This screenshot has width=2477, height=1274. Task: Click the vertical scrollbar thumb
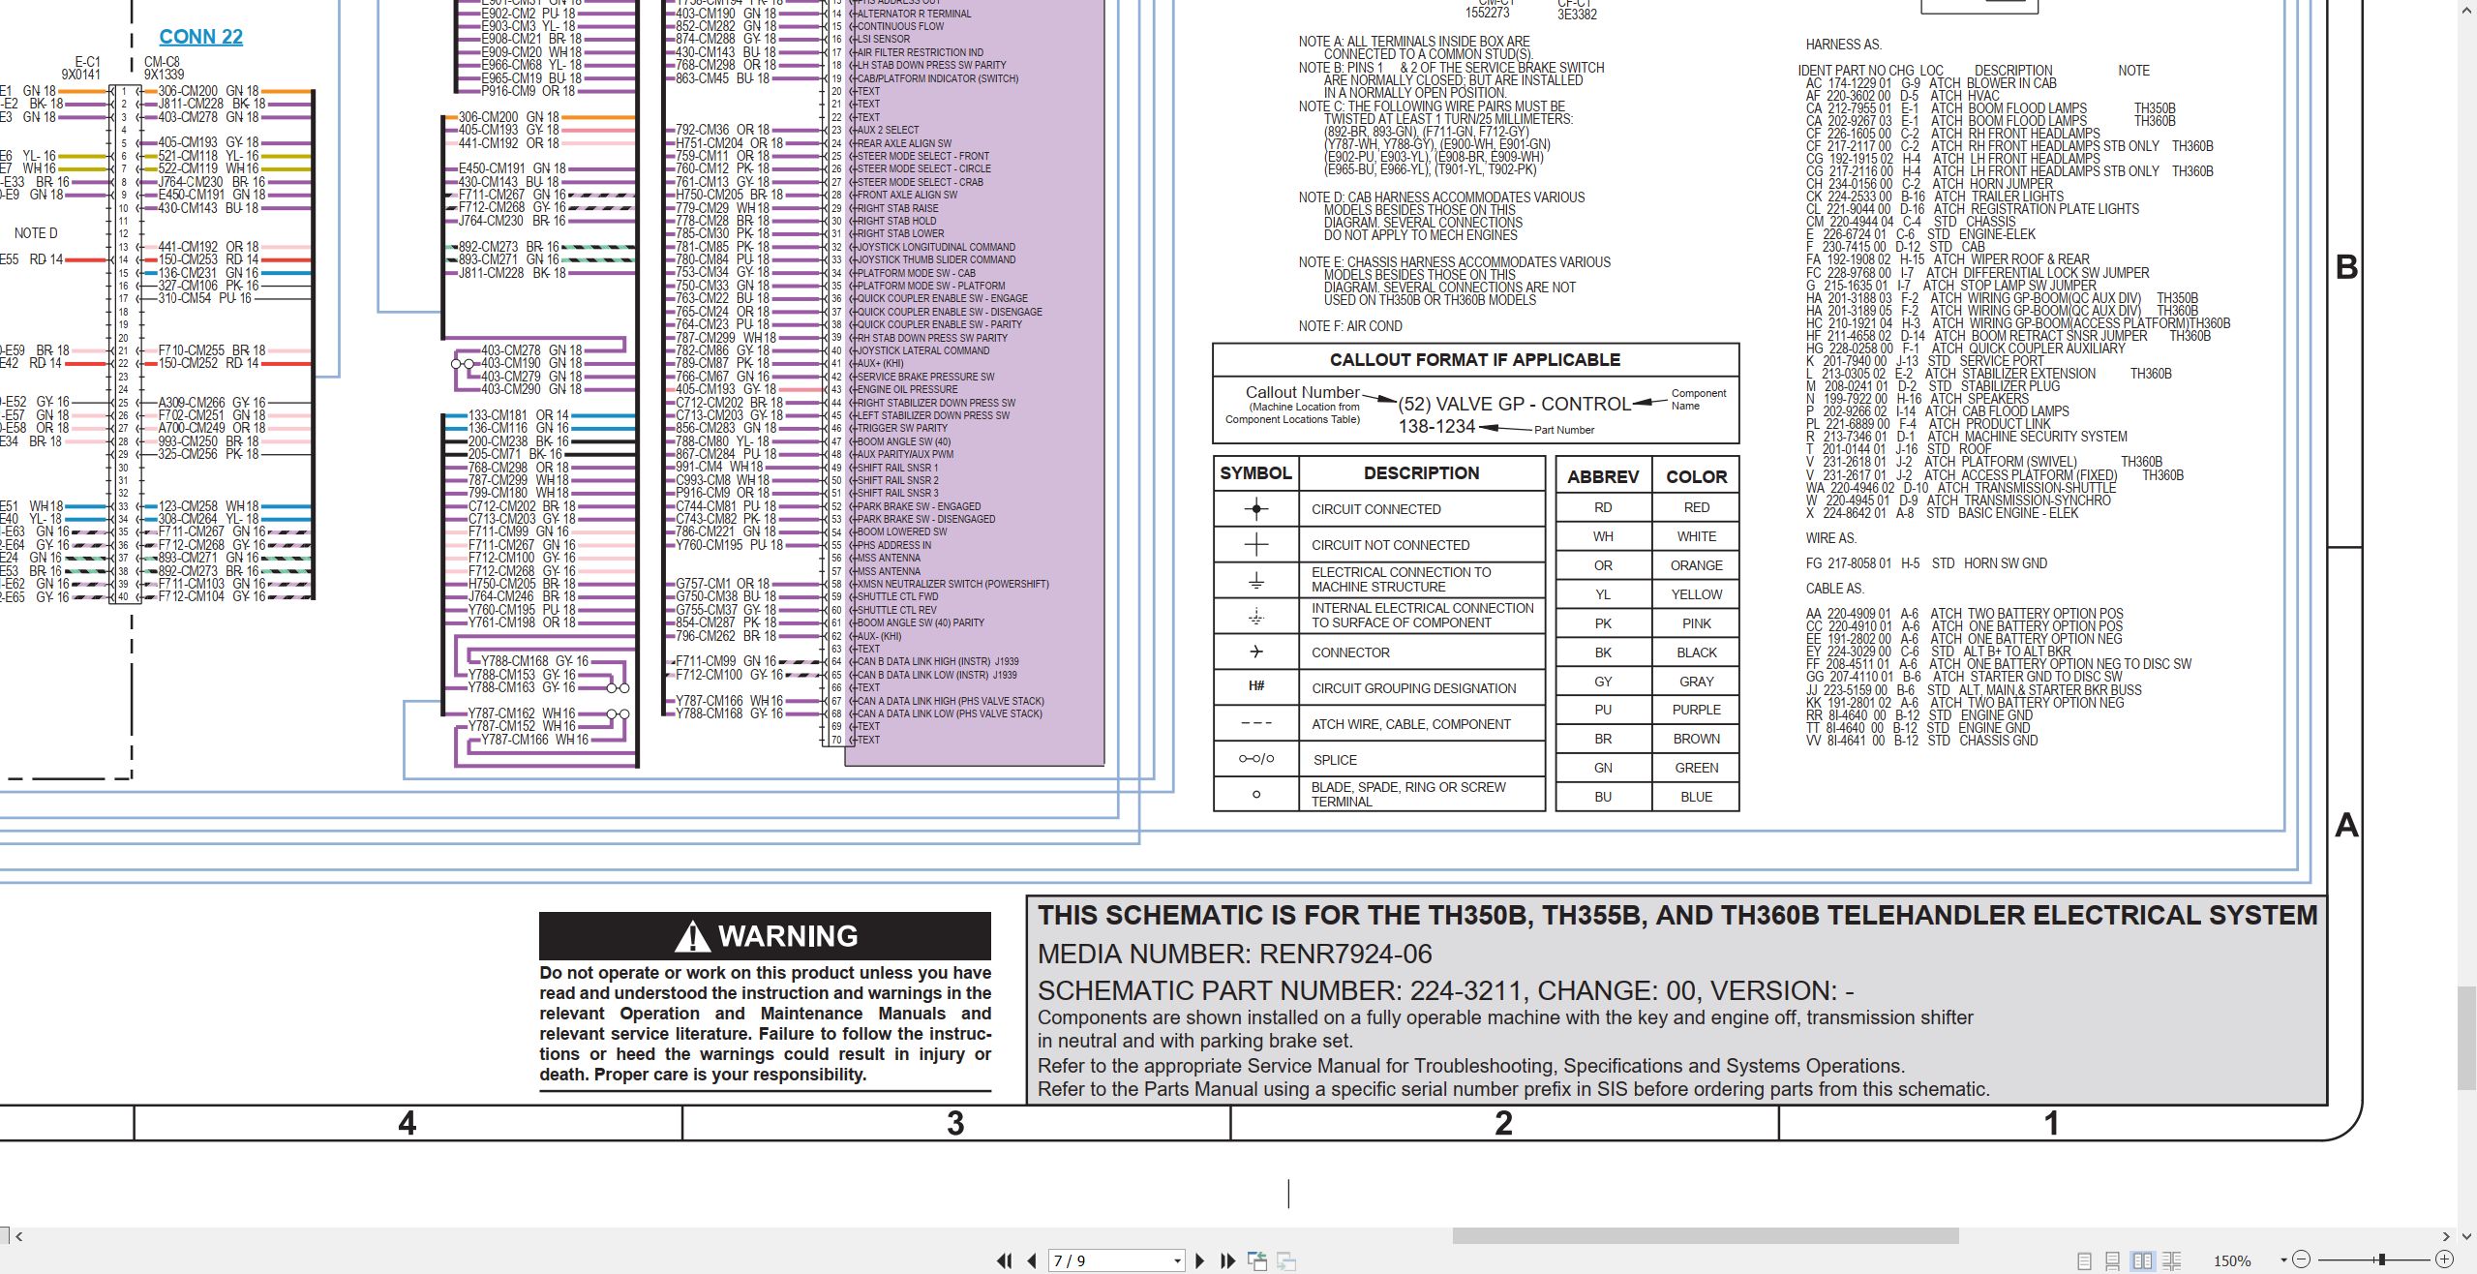tap(2466, 1038)
